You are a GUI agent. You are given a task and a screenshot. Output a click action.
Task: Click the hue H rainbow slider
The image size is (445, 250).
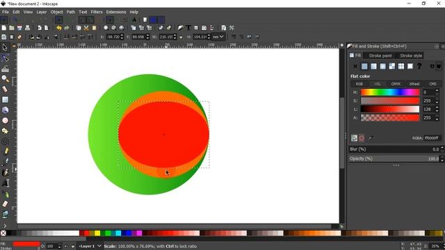coord(390,92)
